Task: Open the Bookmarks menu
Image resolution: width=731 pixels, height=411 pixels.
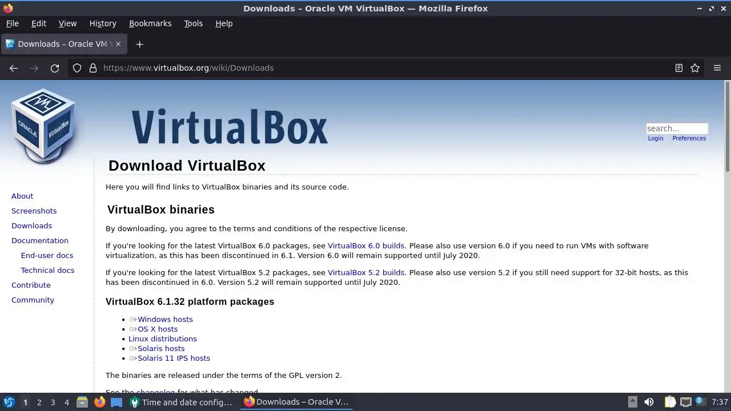Action: pyautogui.click(x=150, y=23)
